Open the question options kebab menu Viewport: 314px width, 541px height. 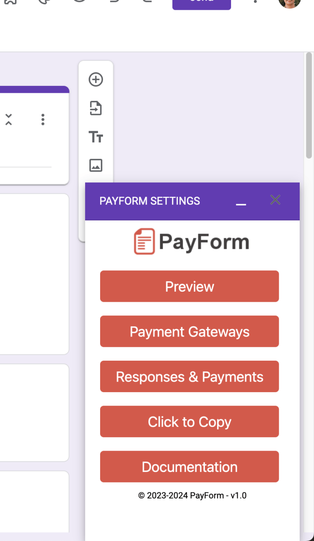coord(43,119)
